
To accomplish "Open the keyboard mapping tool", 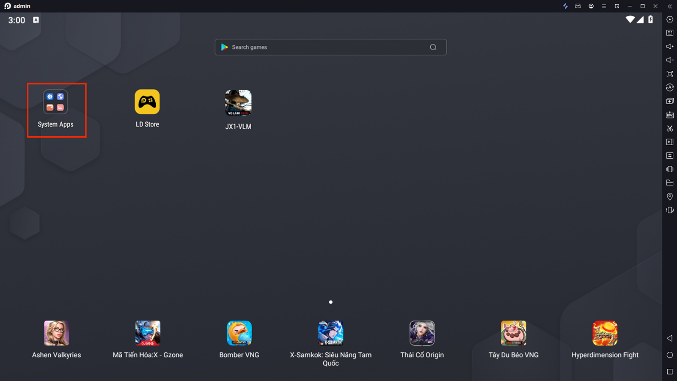I will coord(670,33).
